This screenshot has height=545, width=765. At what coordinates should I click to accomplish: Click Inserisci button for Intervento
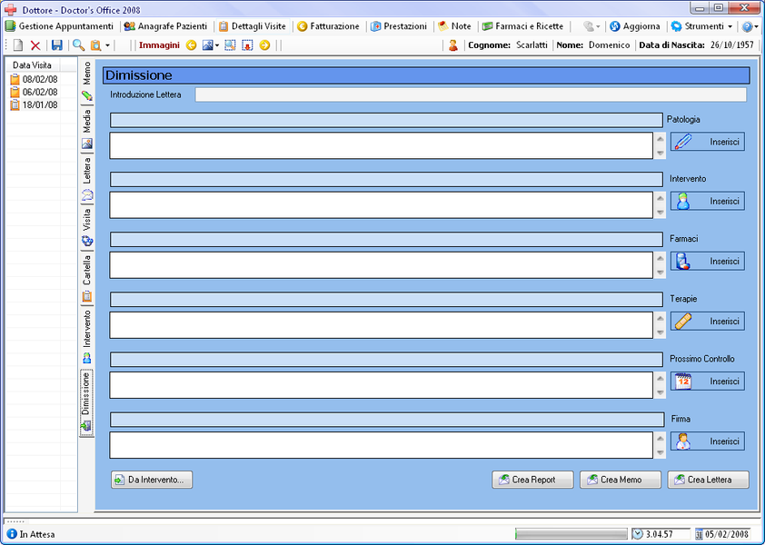[x=708, y=201]
